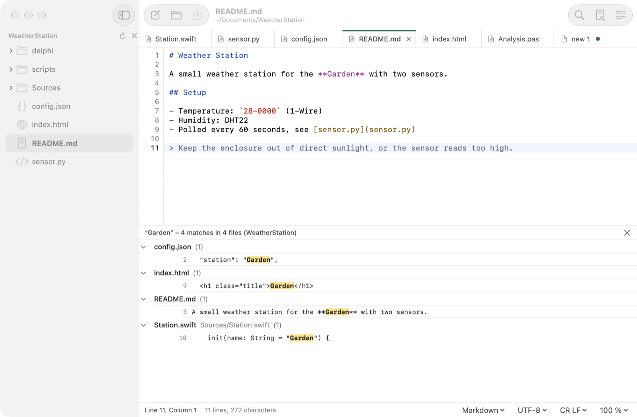
Task: Select config.json in the sidebar
Action: coord(69,106)
